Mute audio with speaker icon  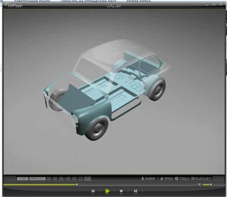[x=199, y=185]
